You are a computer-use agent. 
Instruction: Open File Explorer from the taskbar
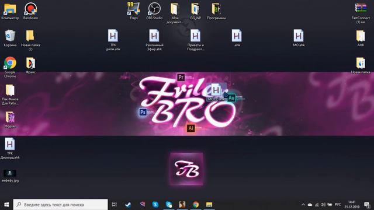[209, 205]
